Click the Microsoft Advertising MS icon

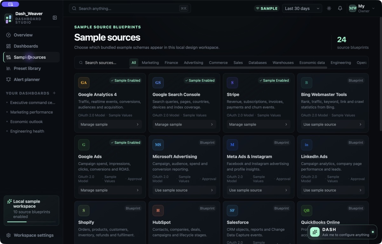pos(158,145)
